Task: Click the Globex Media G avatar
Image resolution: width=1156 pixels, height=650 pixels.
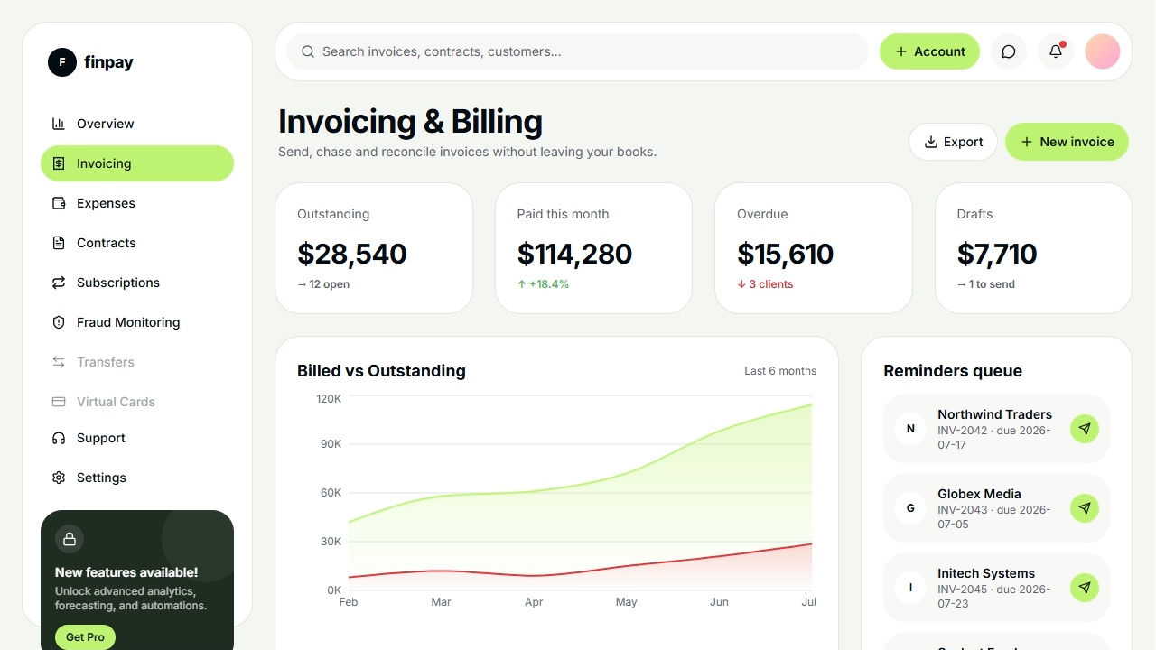Action: click(x=910, y=508)
